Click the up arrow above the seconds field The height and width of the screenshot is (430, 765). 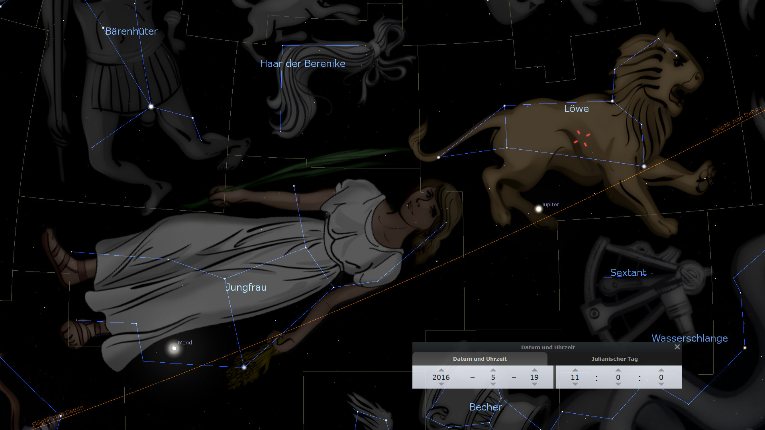[x=661, y=370]
